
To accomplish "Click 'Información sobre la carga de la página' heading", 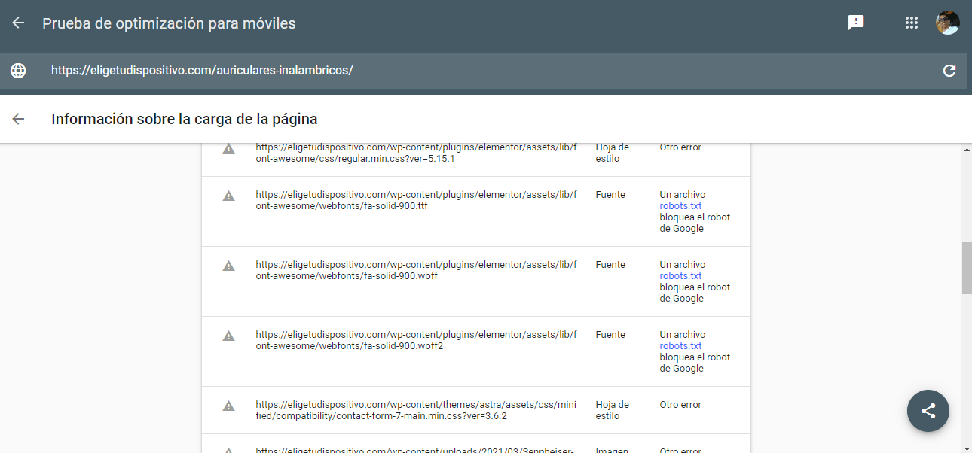I will [185, 119].
